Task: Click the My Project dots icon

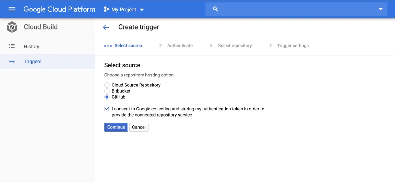Action: pyautogui.click(x=106, y=10)
